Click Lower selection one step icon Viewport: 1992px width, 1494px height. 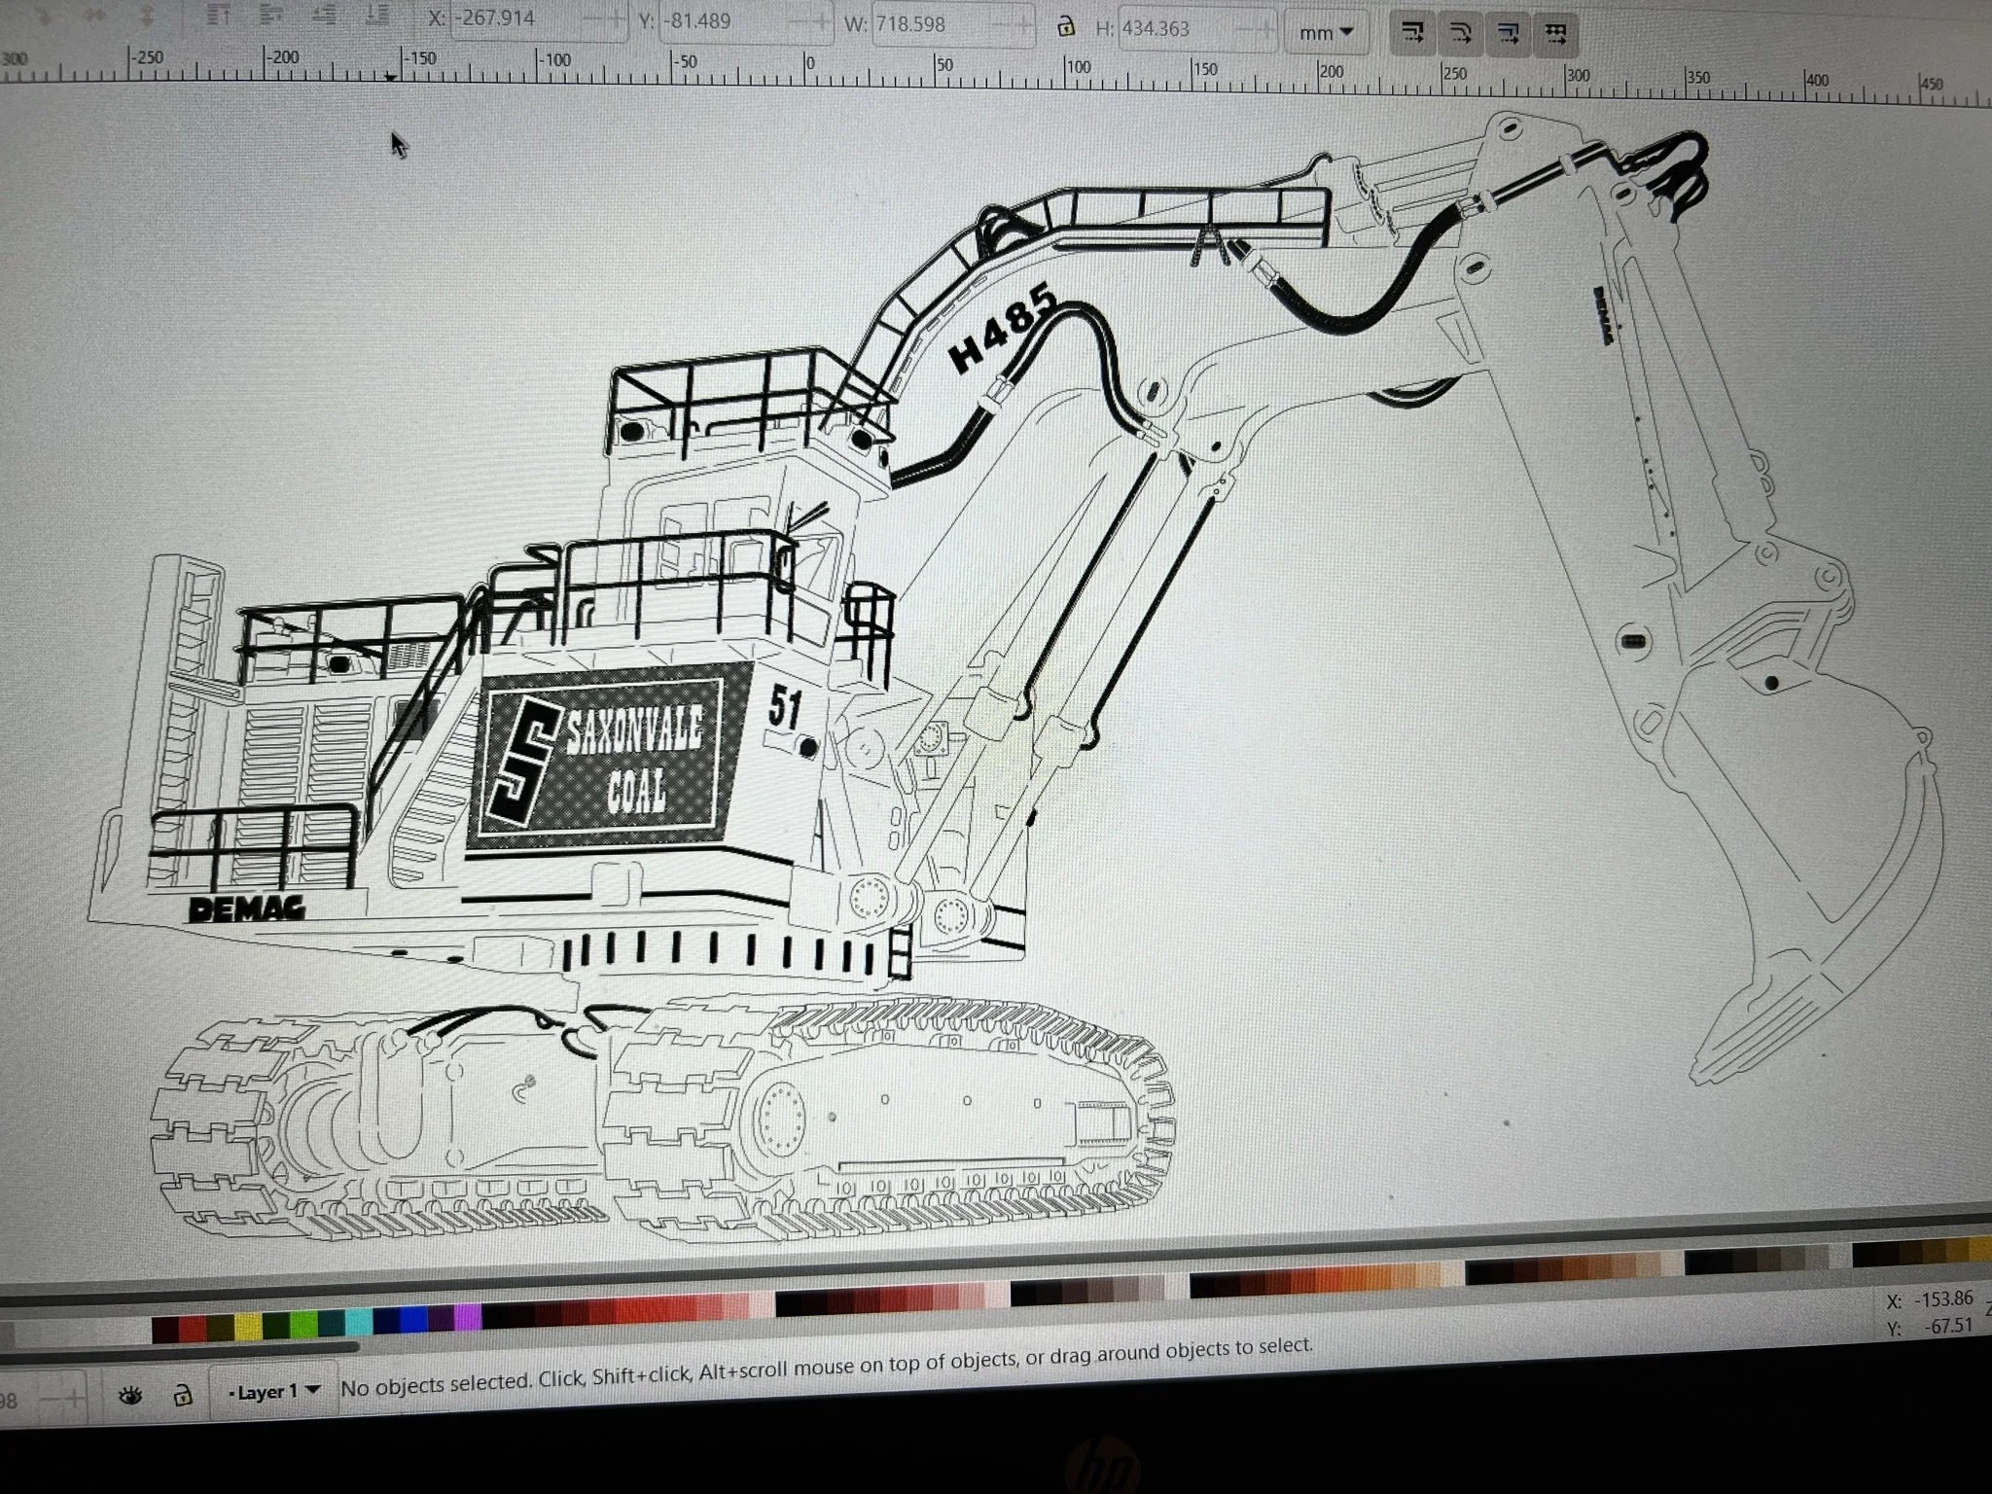[x=324, y=15]
